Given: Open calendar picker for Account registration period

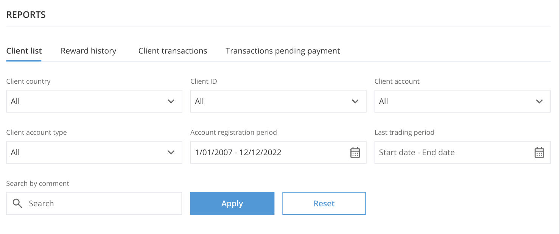Looking at the screenshot, I should 355,153.
